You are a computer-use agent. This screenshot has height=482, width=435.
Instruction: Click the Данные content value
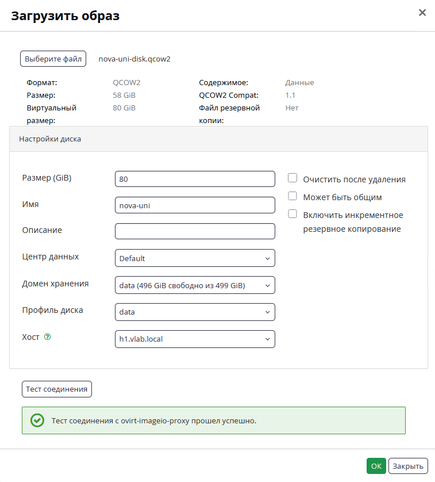(299, 82)
